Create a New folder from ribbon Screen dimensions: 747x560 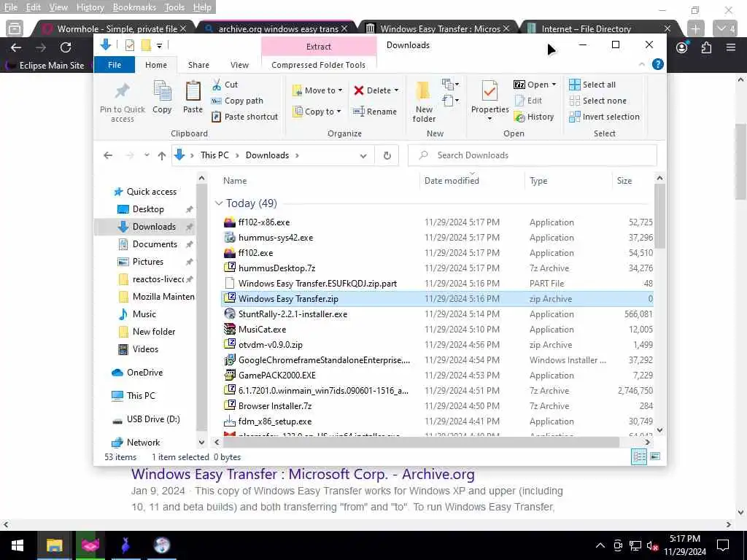pos(424,101)
